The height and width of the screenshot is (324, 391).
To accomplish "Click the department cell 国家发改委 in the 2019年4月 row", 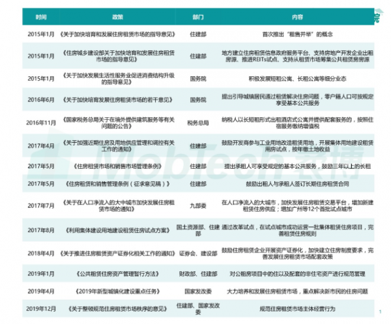I will tap(198, 291).
